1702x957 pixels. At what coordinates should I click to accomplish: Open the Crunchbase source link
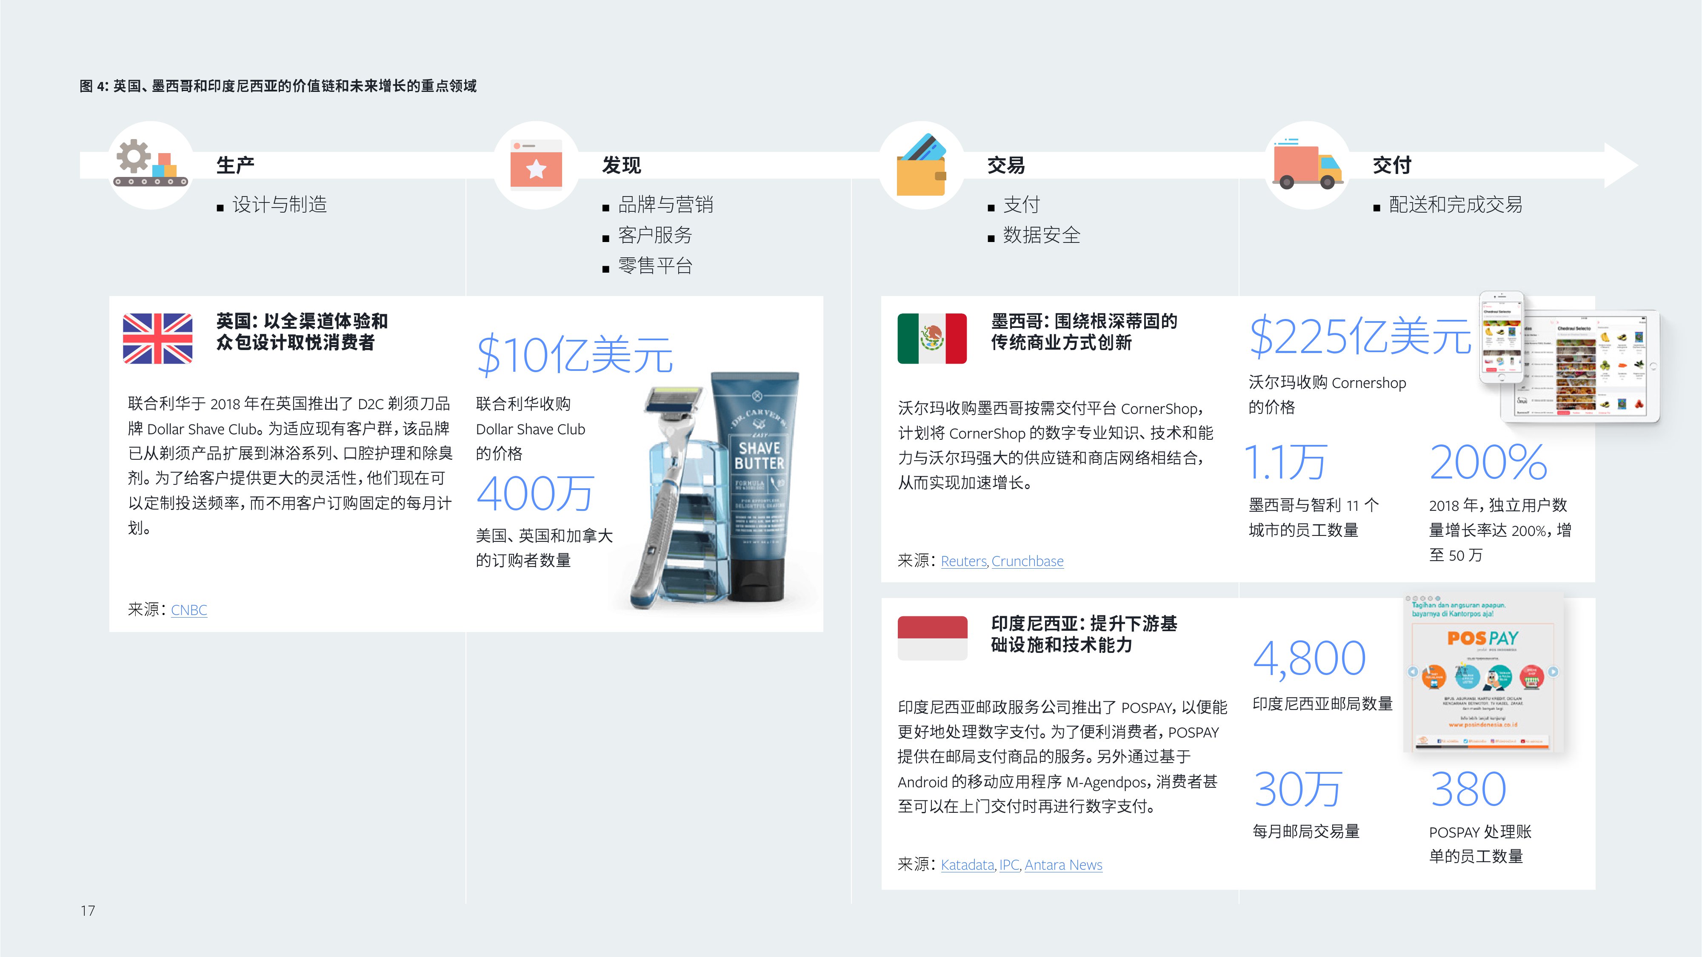[1028, 561]
